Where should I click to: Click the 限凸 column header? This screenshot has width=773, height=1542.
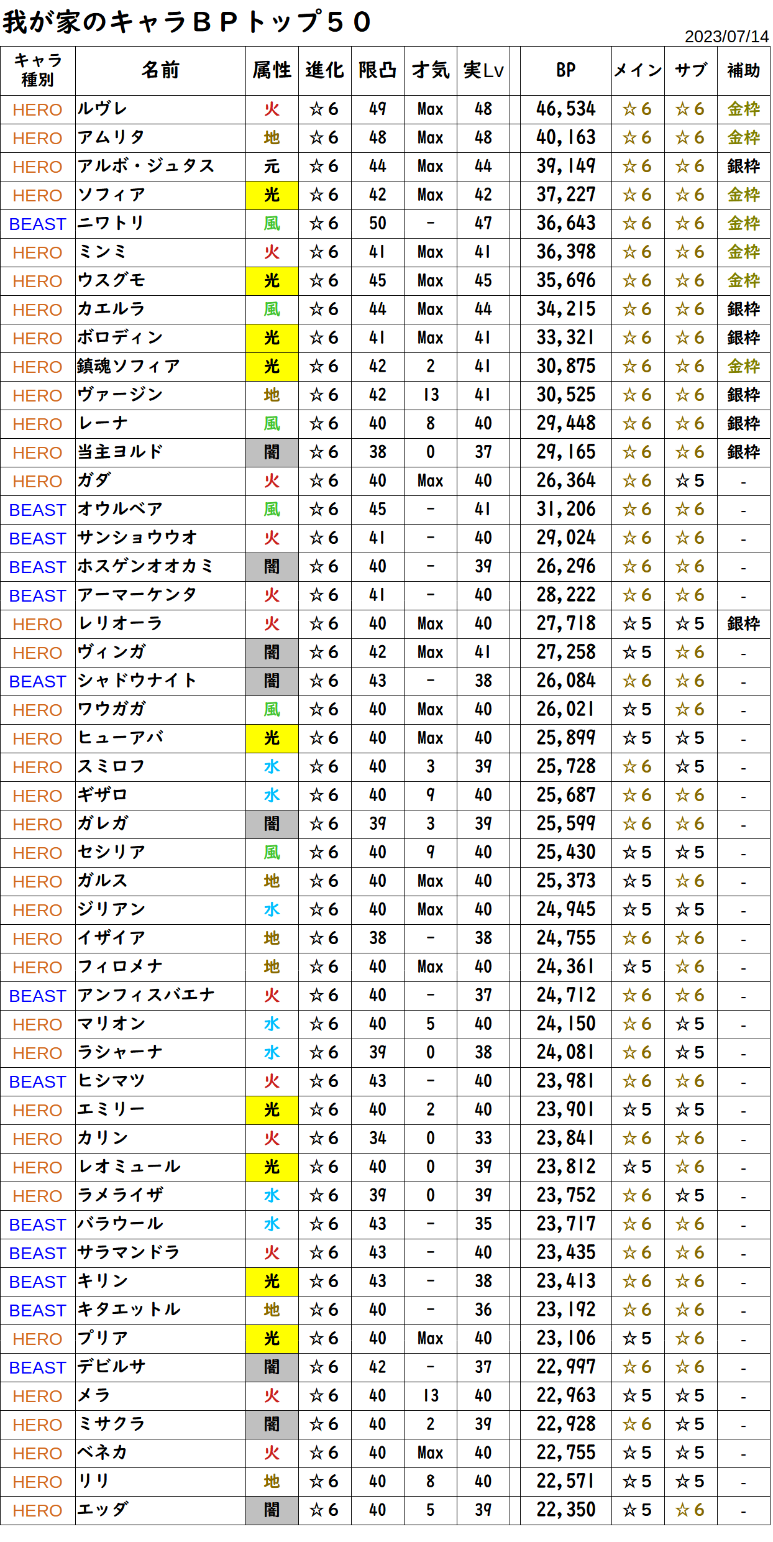(x=377, y=70)
